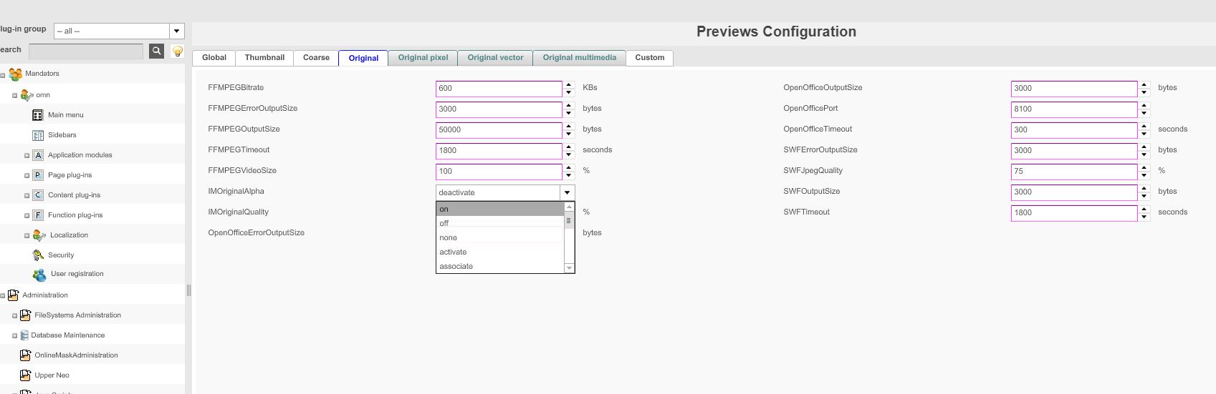Click the Content plug-ins 'C' icon
Image resolution: width=1216 pixels, height=394 pixels.
tap(38, 194)
